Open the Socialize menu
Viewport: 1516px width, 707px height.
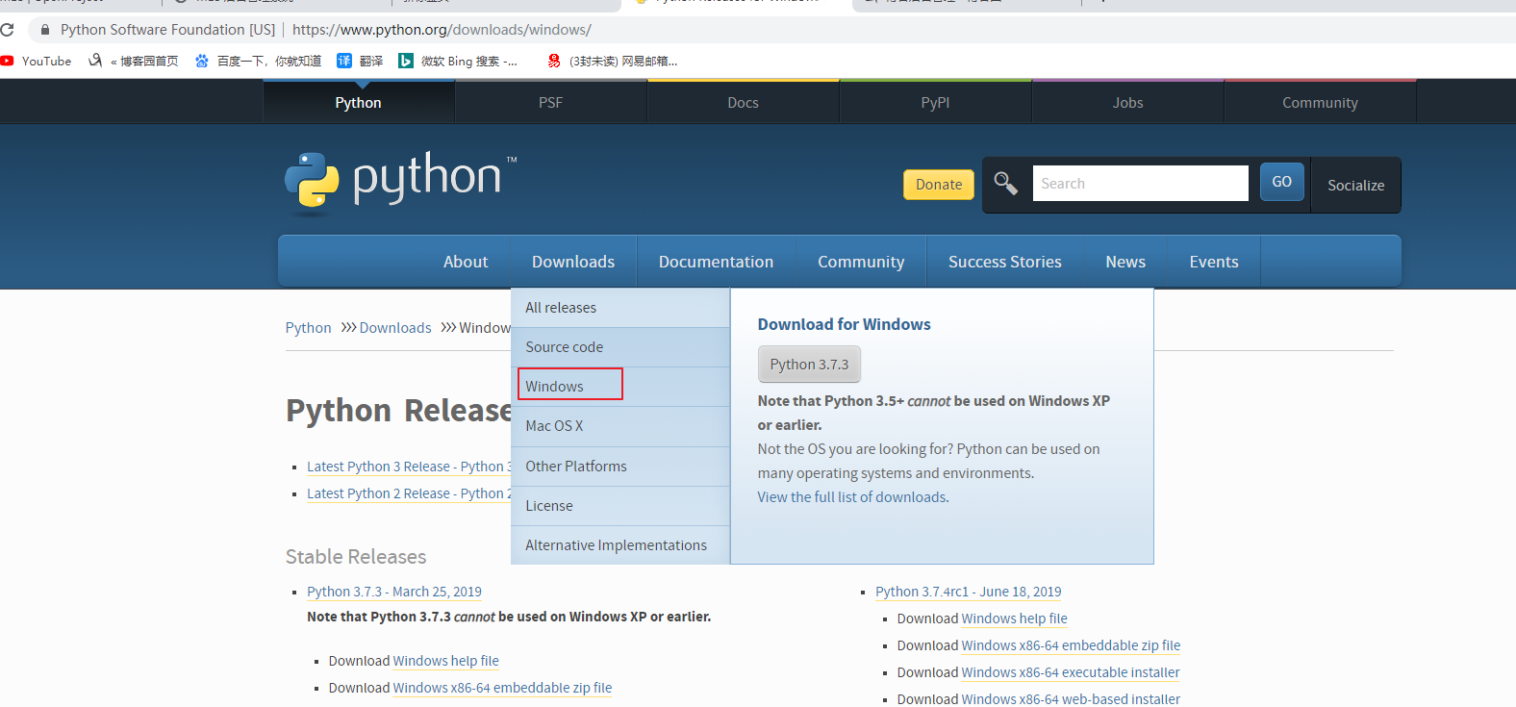click(x=1356, y=186)
